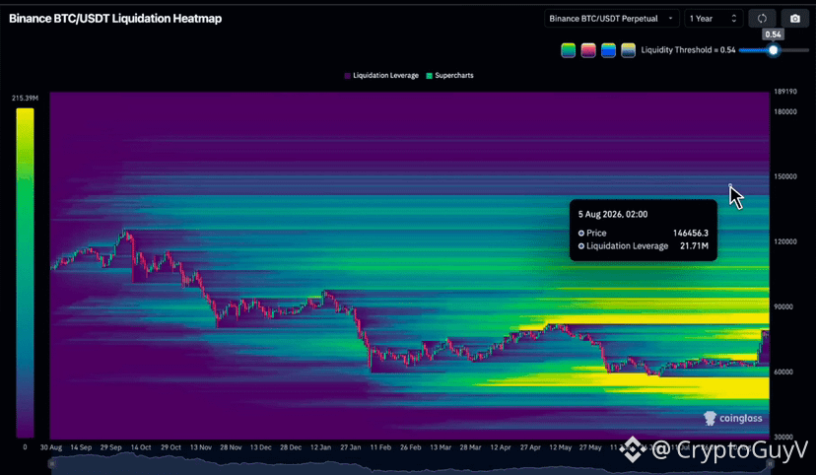
Task: Click the 12 Jan date axis label
Action: point(320,447)
